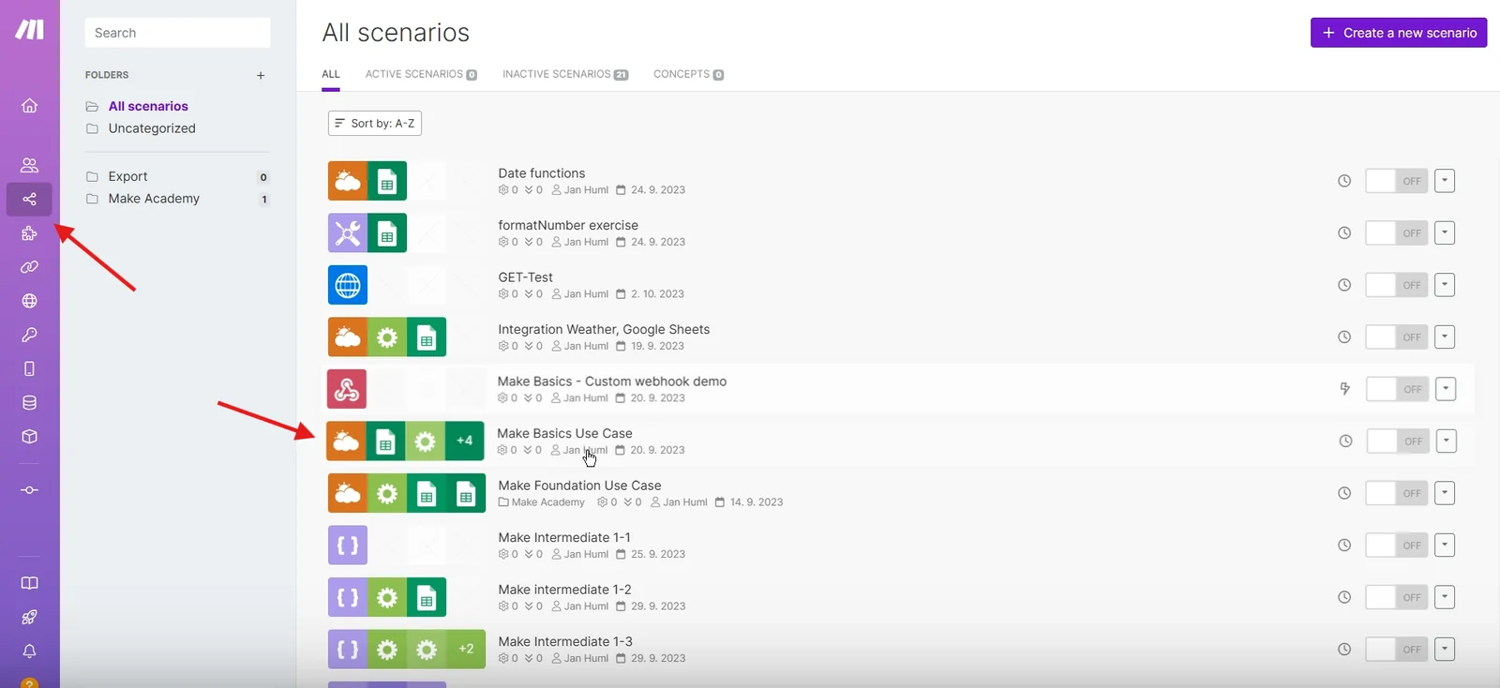
Task: Open options arrow for Make Intermediate 1-1
Action: [1445, 545]
